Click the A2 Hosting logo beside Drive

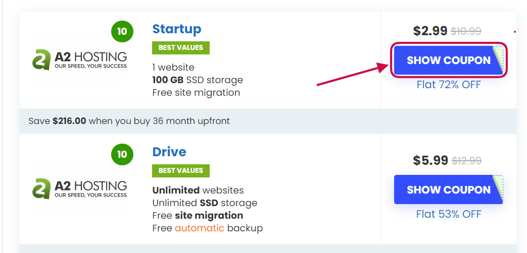pyautogui.click(x=80, y=188)
